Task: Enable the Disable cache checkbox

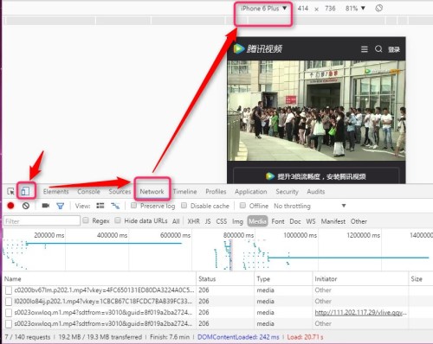Action: coord(184,206)
